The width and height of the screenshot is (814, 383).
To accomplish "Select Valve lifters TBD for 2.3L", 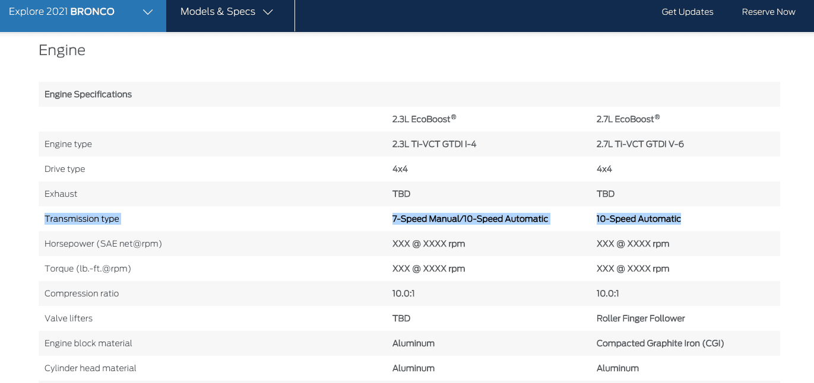I will click(401, 318).
